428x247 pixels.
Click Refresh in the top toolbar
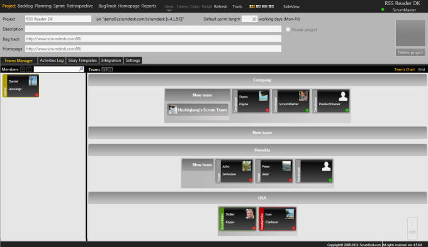coord(220,6)
